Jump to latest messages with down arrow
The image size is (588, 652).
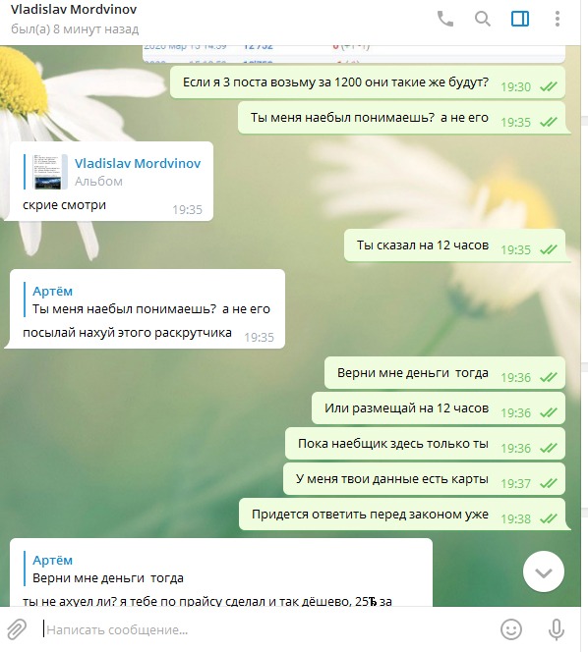point(544,571)
